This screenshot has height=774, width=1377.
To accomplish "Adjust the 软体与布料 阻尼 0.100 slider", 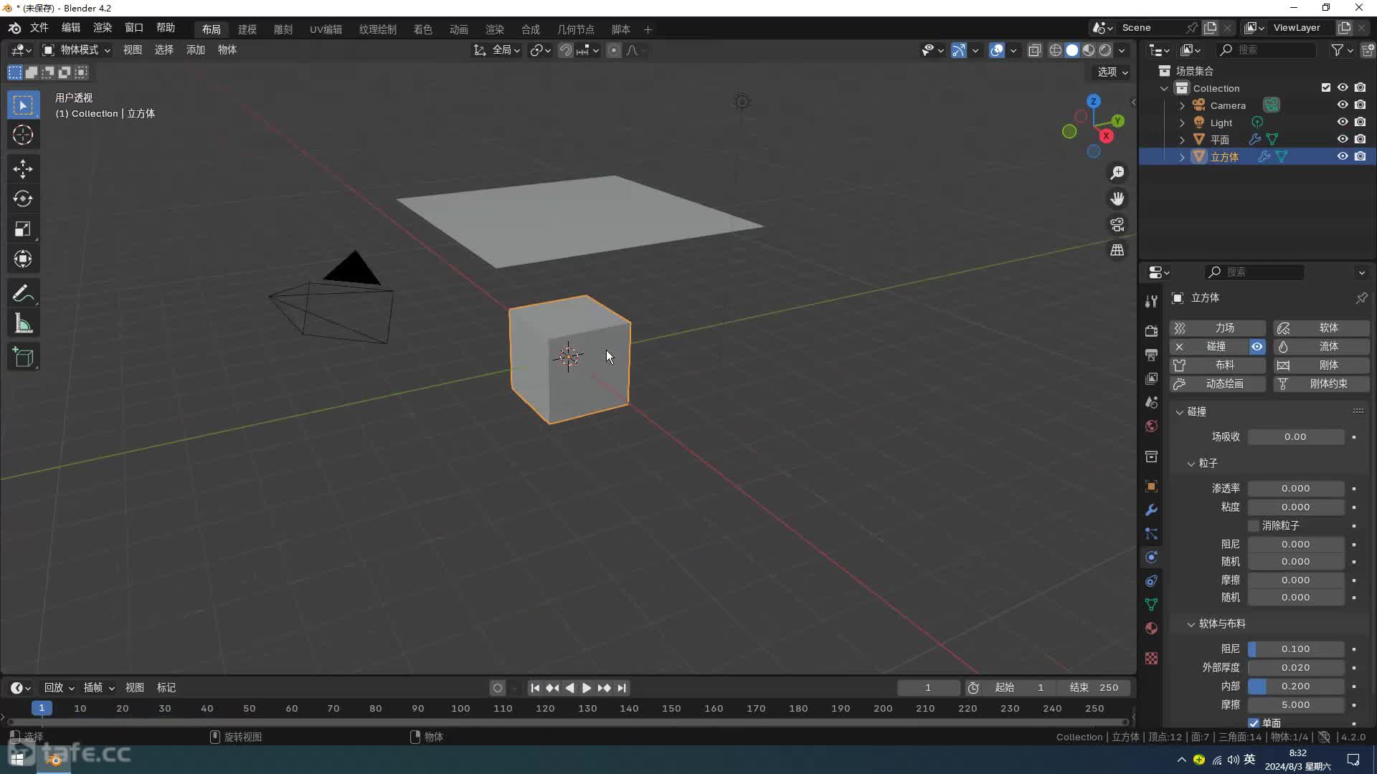I will point(1296,649).
